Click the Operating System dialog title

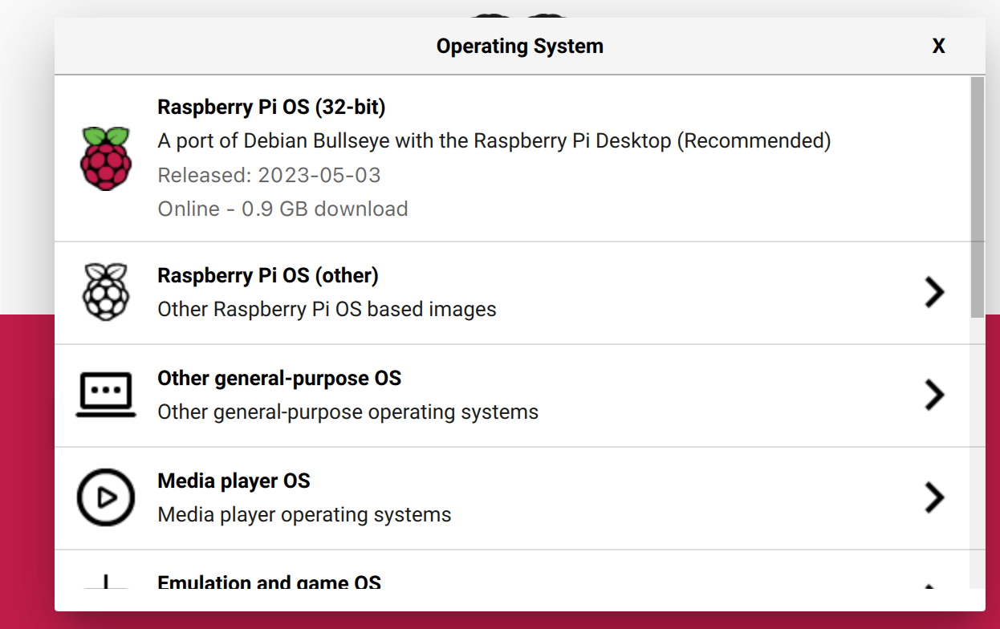pos(519,46)
